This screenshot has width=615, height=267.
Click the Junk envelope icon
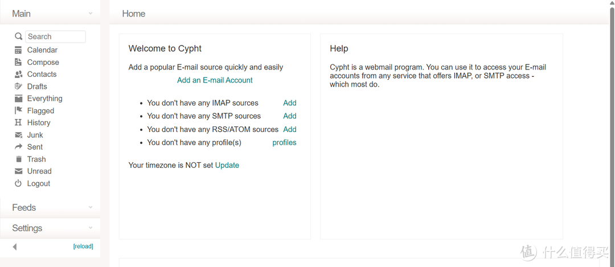[x=18, y=135]
